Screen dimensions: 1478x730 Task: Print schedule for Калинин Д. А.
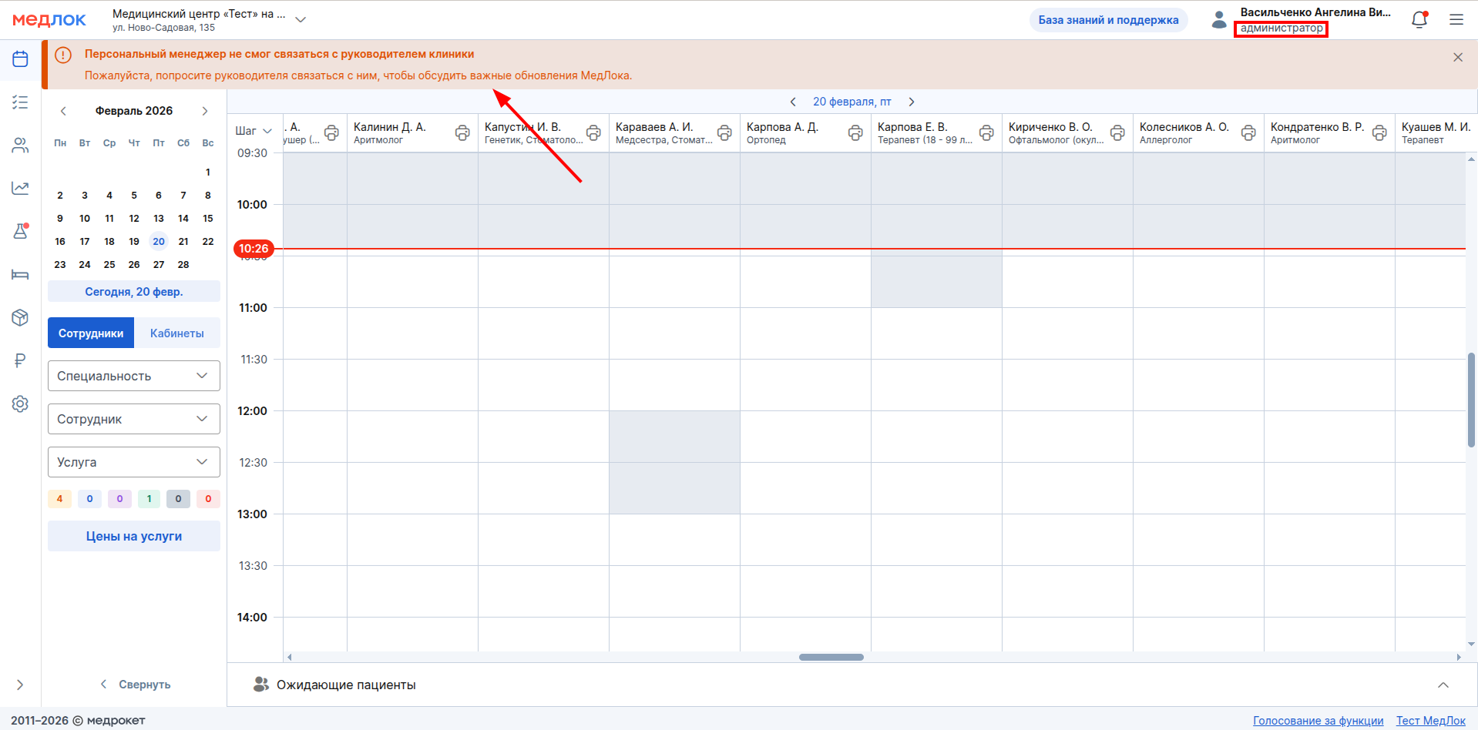[462, 132]
